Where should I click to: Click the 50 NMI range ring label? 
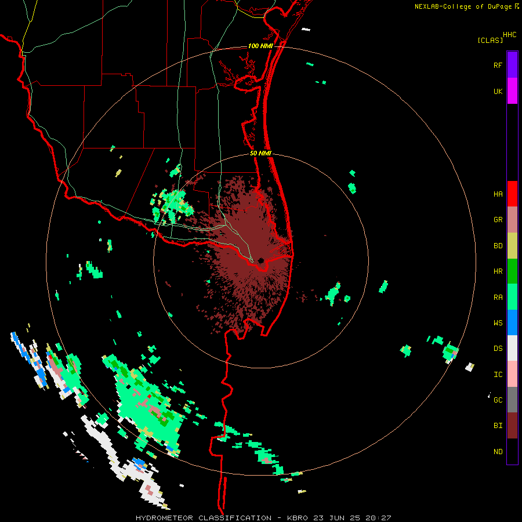tap(260, 154)
